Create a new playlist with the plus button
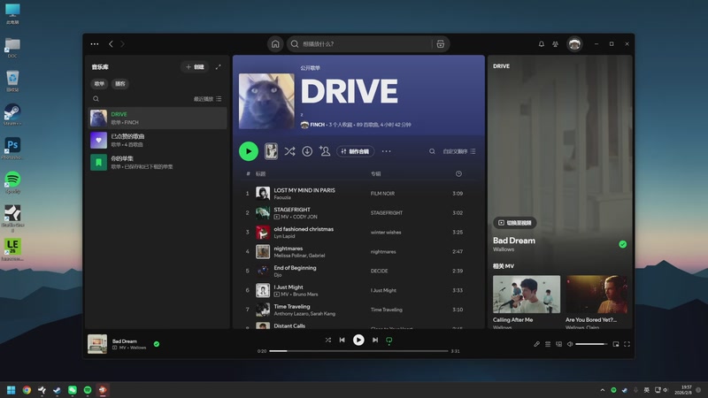Screen dimensions: 708x398 [x=195, y=67]
